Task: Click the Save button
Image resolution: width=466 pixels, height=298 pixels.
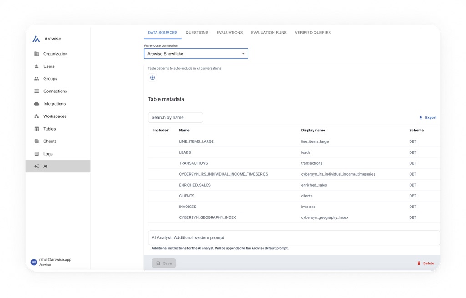Action: [x=164, y=263]
